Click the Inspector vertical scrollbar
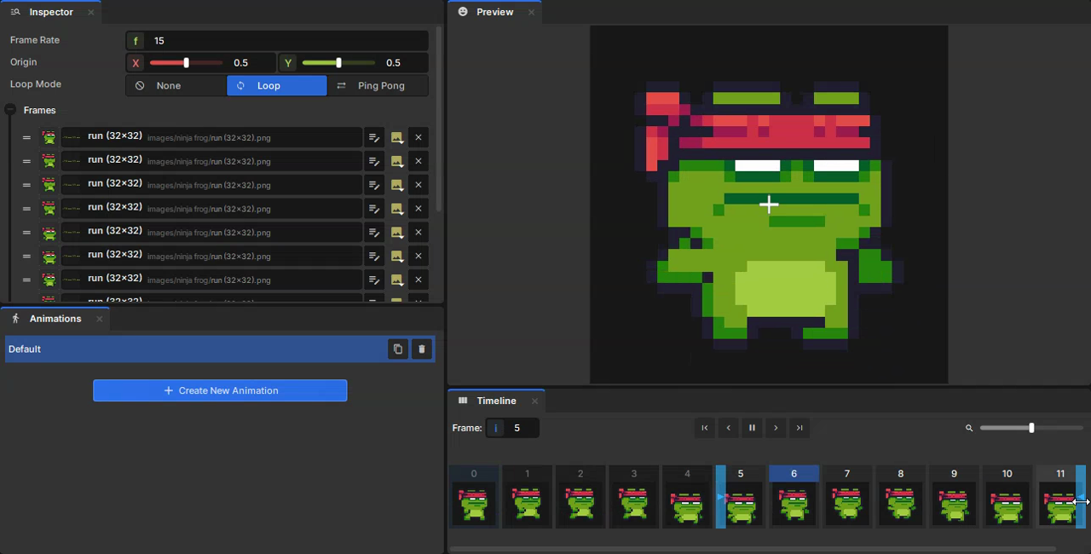This screenshot has height=554, width=1091. point(439,119)
